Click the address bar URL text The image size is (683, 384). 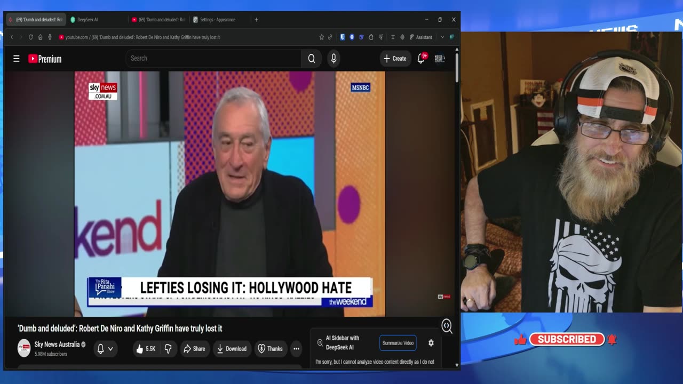142,37
